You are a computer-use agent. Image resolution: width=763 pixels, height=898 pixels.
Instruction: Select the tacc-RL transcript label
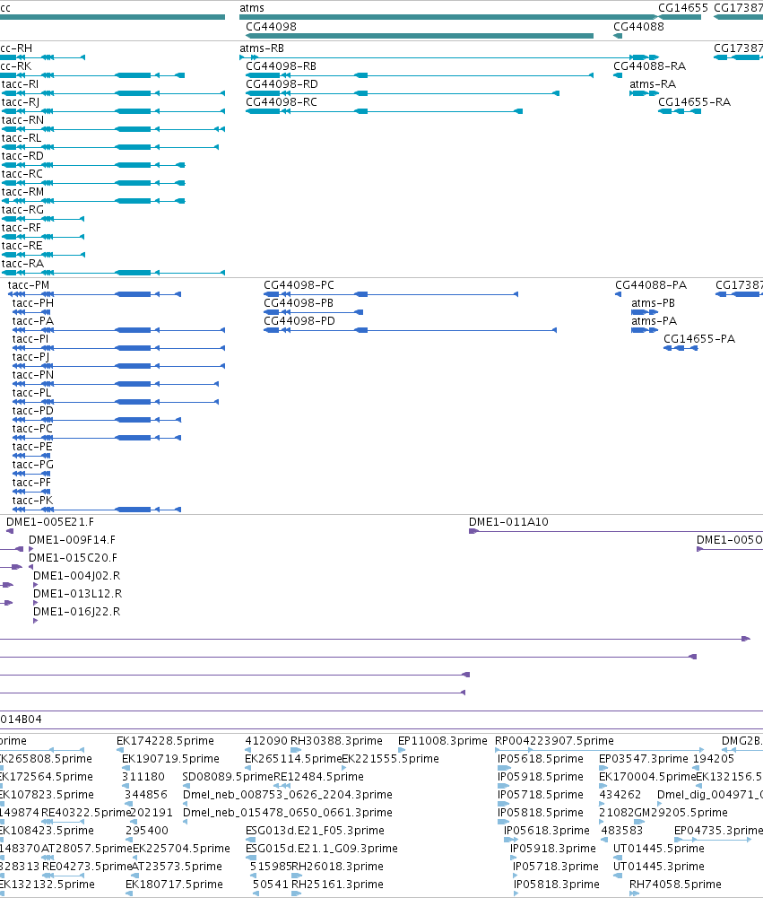click(22, 138)
